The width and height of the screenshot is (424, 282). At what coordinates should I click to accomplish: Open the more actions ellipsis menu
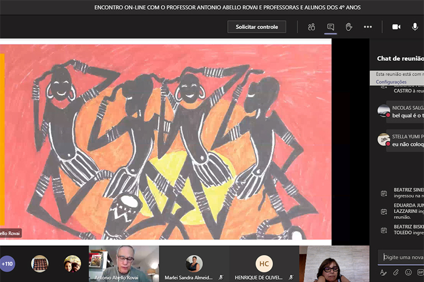pos(368,27)
